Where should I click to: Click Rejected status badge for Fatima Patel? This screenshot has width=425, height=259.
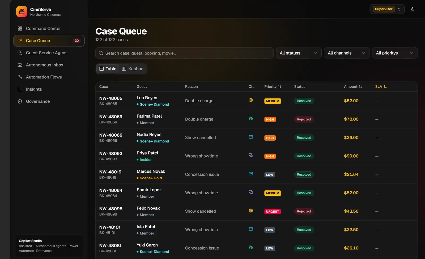coord(304,119)
